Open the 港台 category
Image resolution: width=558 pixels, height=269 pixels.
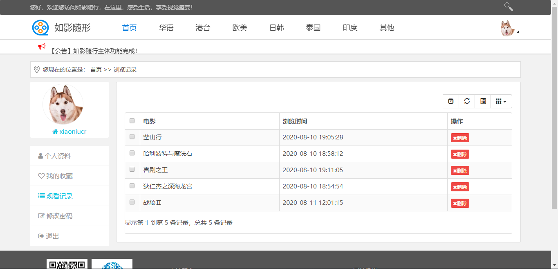(203, 28)
